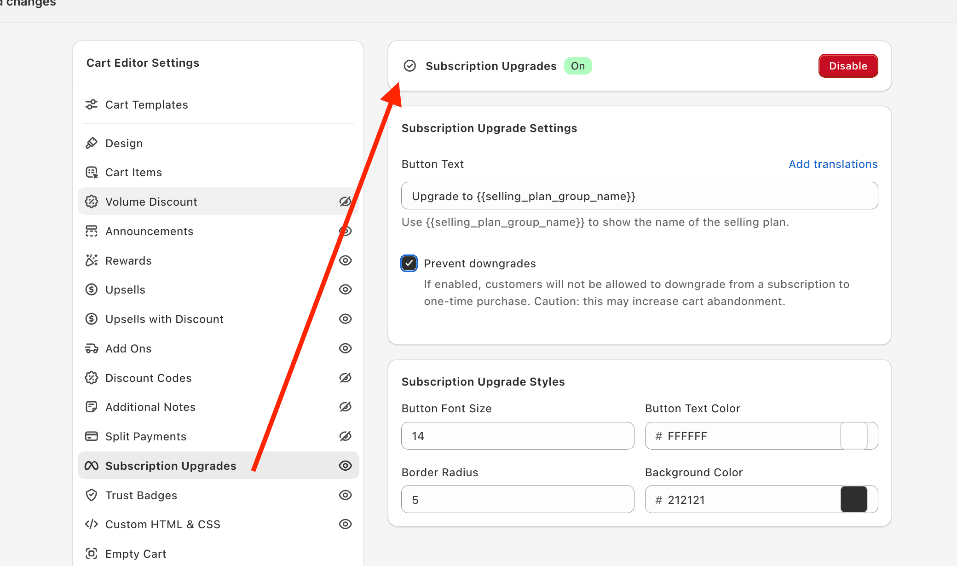
Task: Click the Design paintbrush icon
Action: (x=92, y=143)
